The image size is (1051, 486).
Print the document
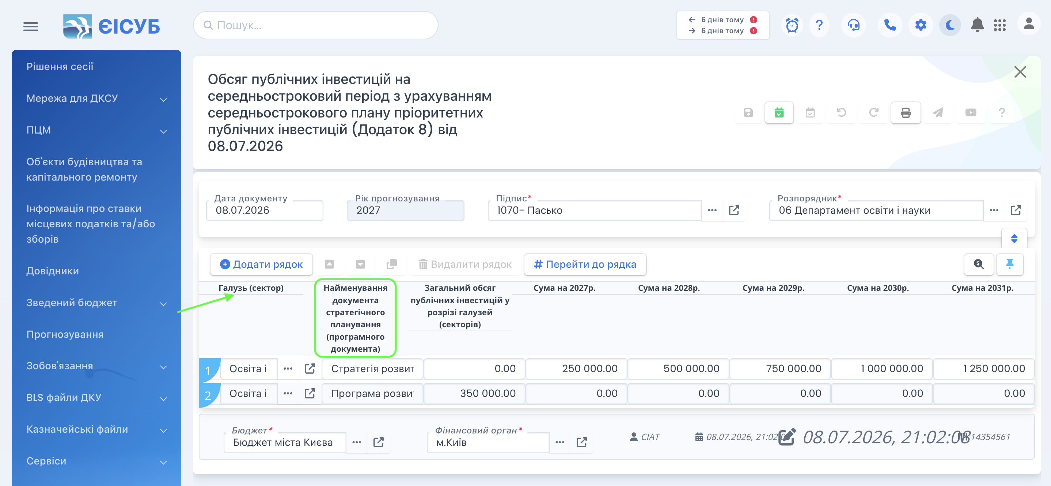pyautogui.click(x=905, y=112)
